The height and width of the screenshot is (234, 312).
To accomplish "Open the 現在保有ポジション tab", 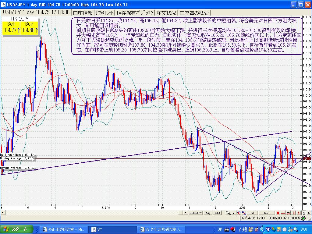I will (x=135, y=13).
